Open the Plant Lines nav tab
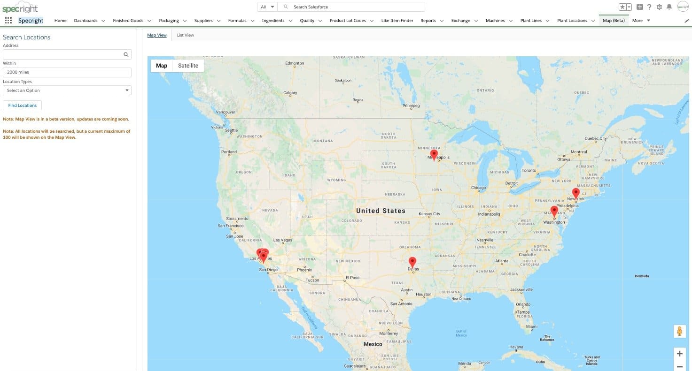This screenshot has height=371, width=692. [x=531, y=21]
